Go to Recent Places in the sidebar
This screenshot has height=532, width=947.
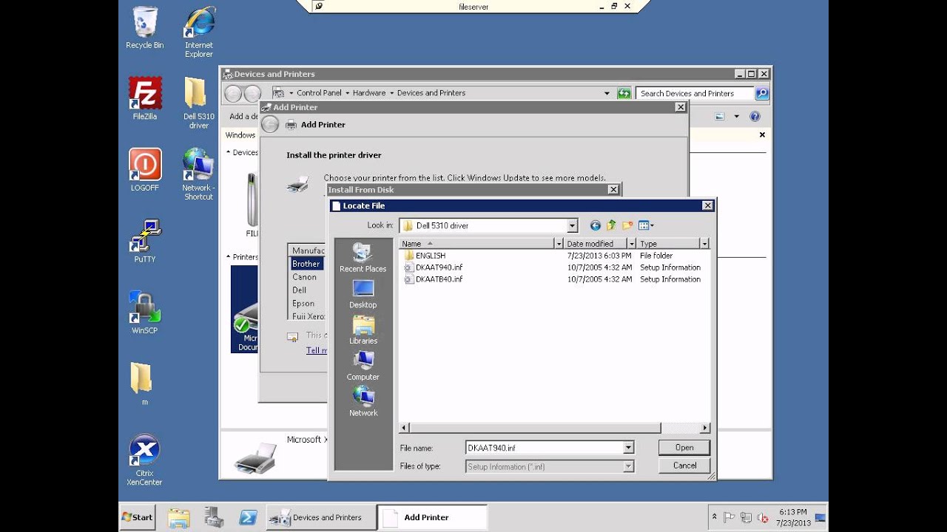(x=363, y=258)
